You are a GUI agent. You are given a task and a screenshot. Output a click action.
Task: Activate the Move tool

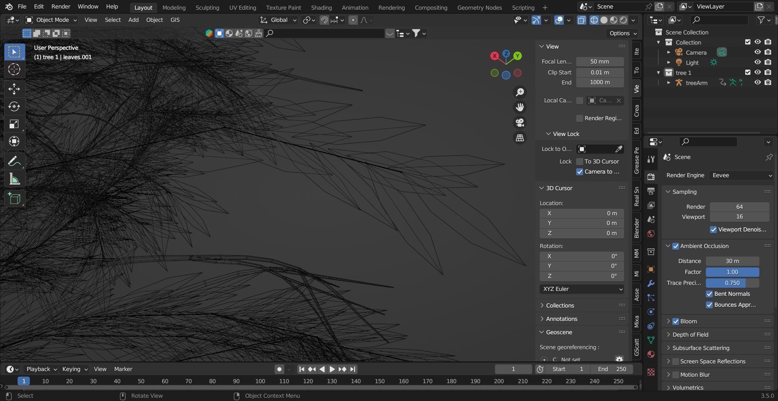pyautogui.click(x=14, y=89)
